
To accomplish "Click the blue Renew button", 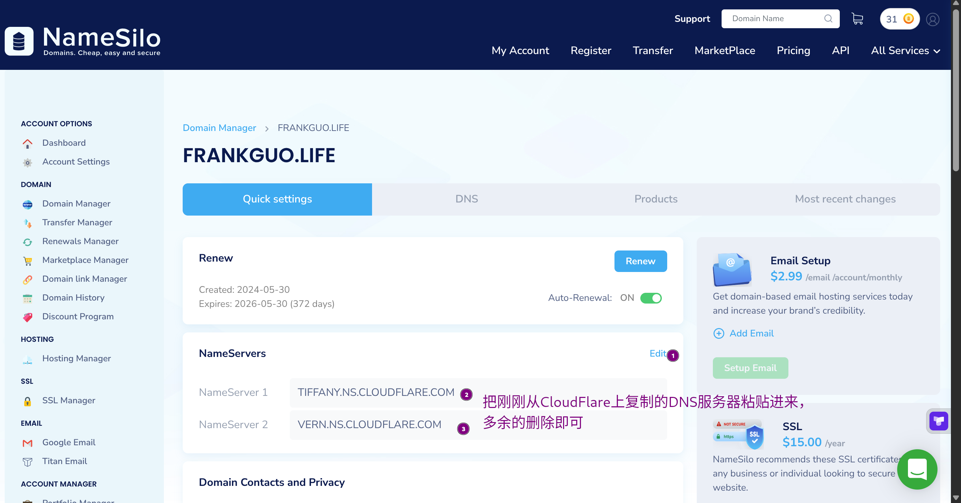I will 640,261.
